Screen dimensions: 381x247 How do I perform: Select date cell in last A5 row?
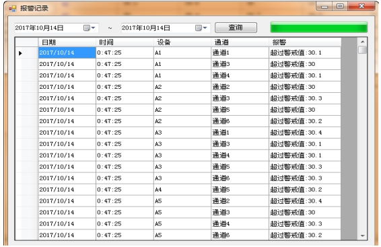click(x=67, y=235)
